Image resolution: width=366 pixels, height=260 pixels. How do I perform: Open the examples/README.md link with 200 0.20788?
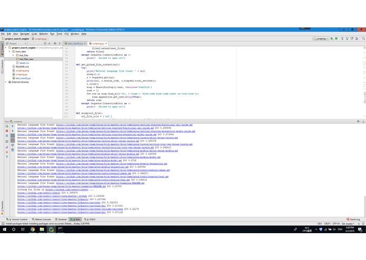[62, 186]
